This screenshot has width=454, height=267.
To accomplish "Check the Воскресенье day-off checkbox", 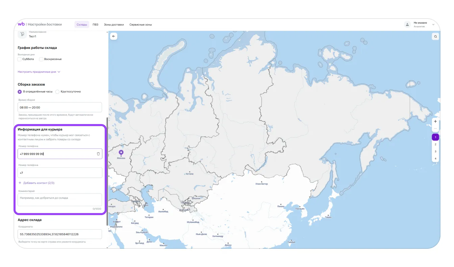I will pos(41,59).
